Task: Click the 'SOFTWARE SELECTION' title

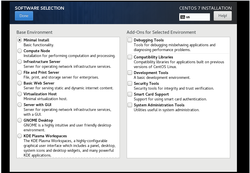Action: click(x=39, y=8)
